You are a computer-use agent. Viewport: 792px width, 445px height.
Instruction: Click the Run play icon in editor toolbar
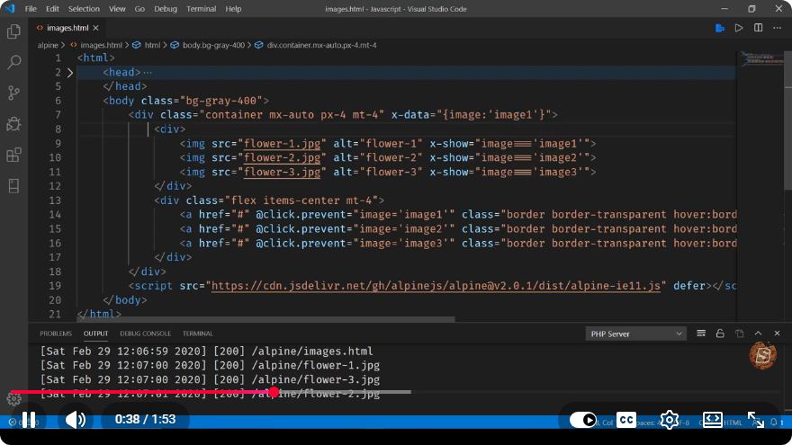coord(739,28)
